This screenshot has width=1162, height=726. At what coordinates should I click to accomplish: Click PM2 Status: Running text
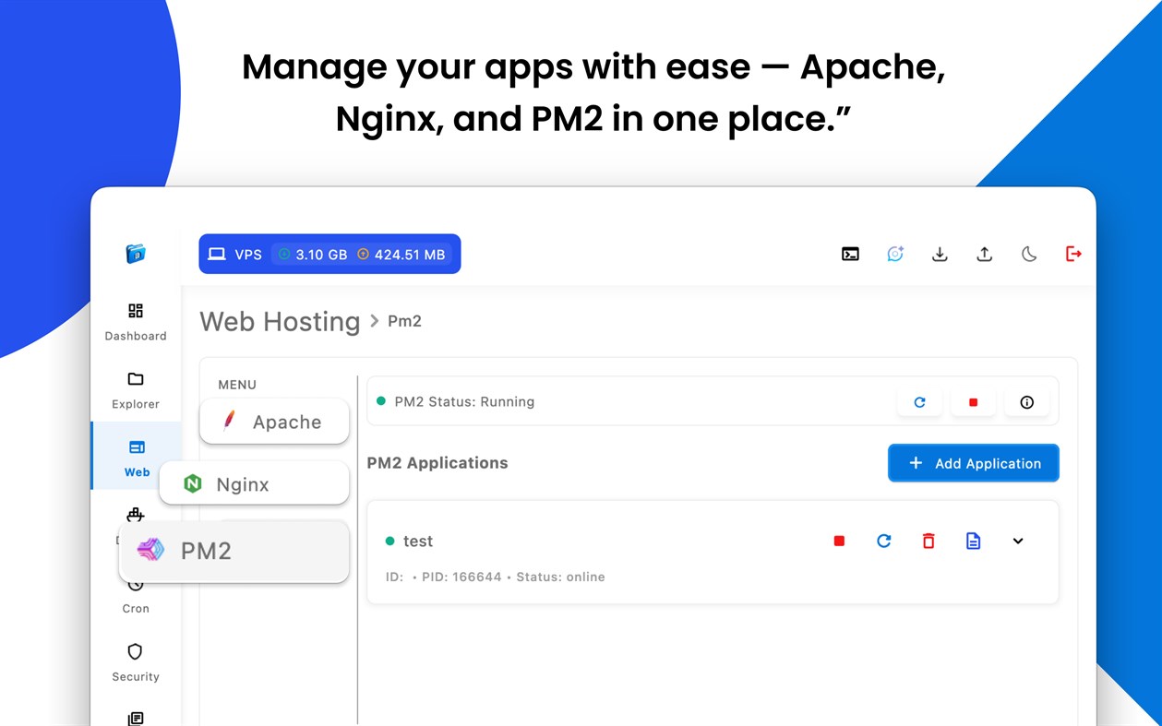(464, 401)
